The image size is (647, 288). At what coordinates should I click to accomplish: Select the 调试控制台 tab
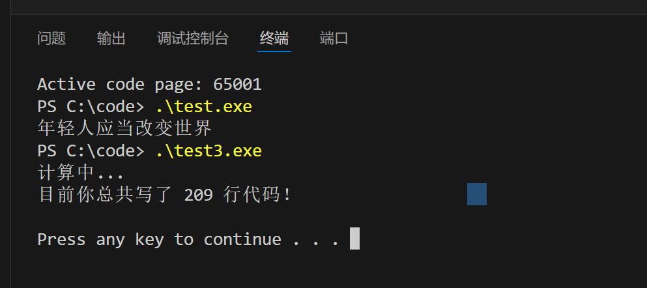tap(193, 39)
